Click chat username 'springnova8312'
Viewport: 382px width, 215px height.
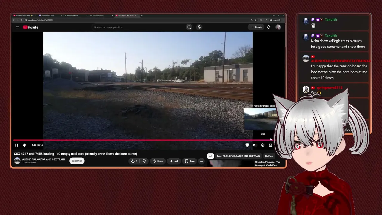pyautogui.click(x=329, y=88)
